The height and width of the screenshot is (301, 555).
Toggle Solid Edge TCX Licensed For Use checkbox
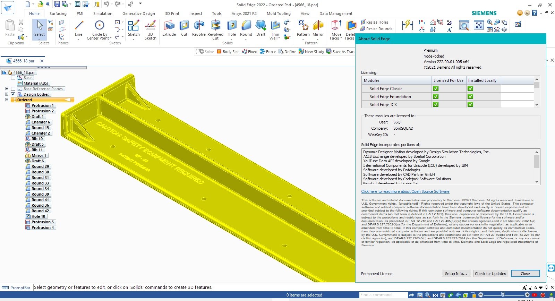point(436,104)
